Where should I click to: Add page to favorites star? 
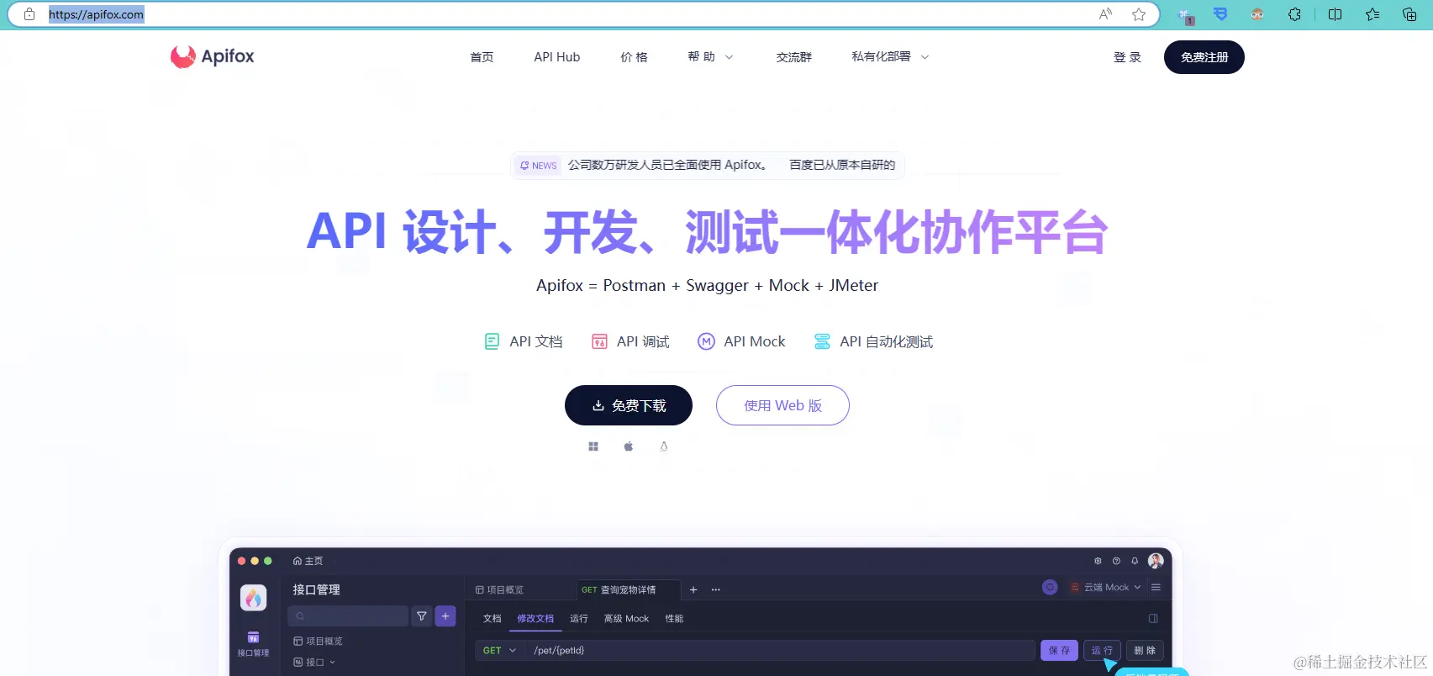(x=1139, y=14)
